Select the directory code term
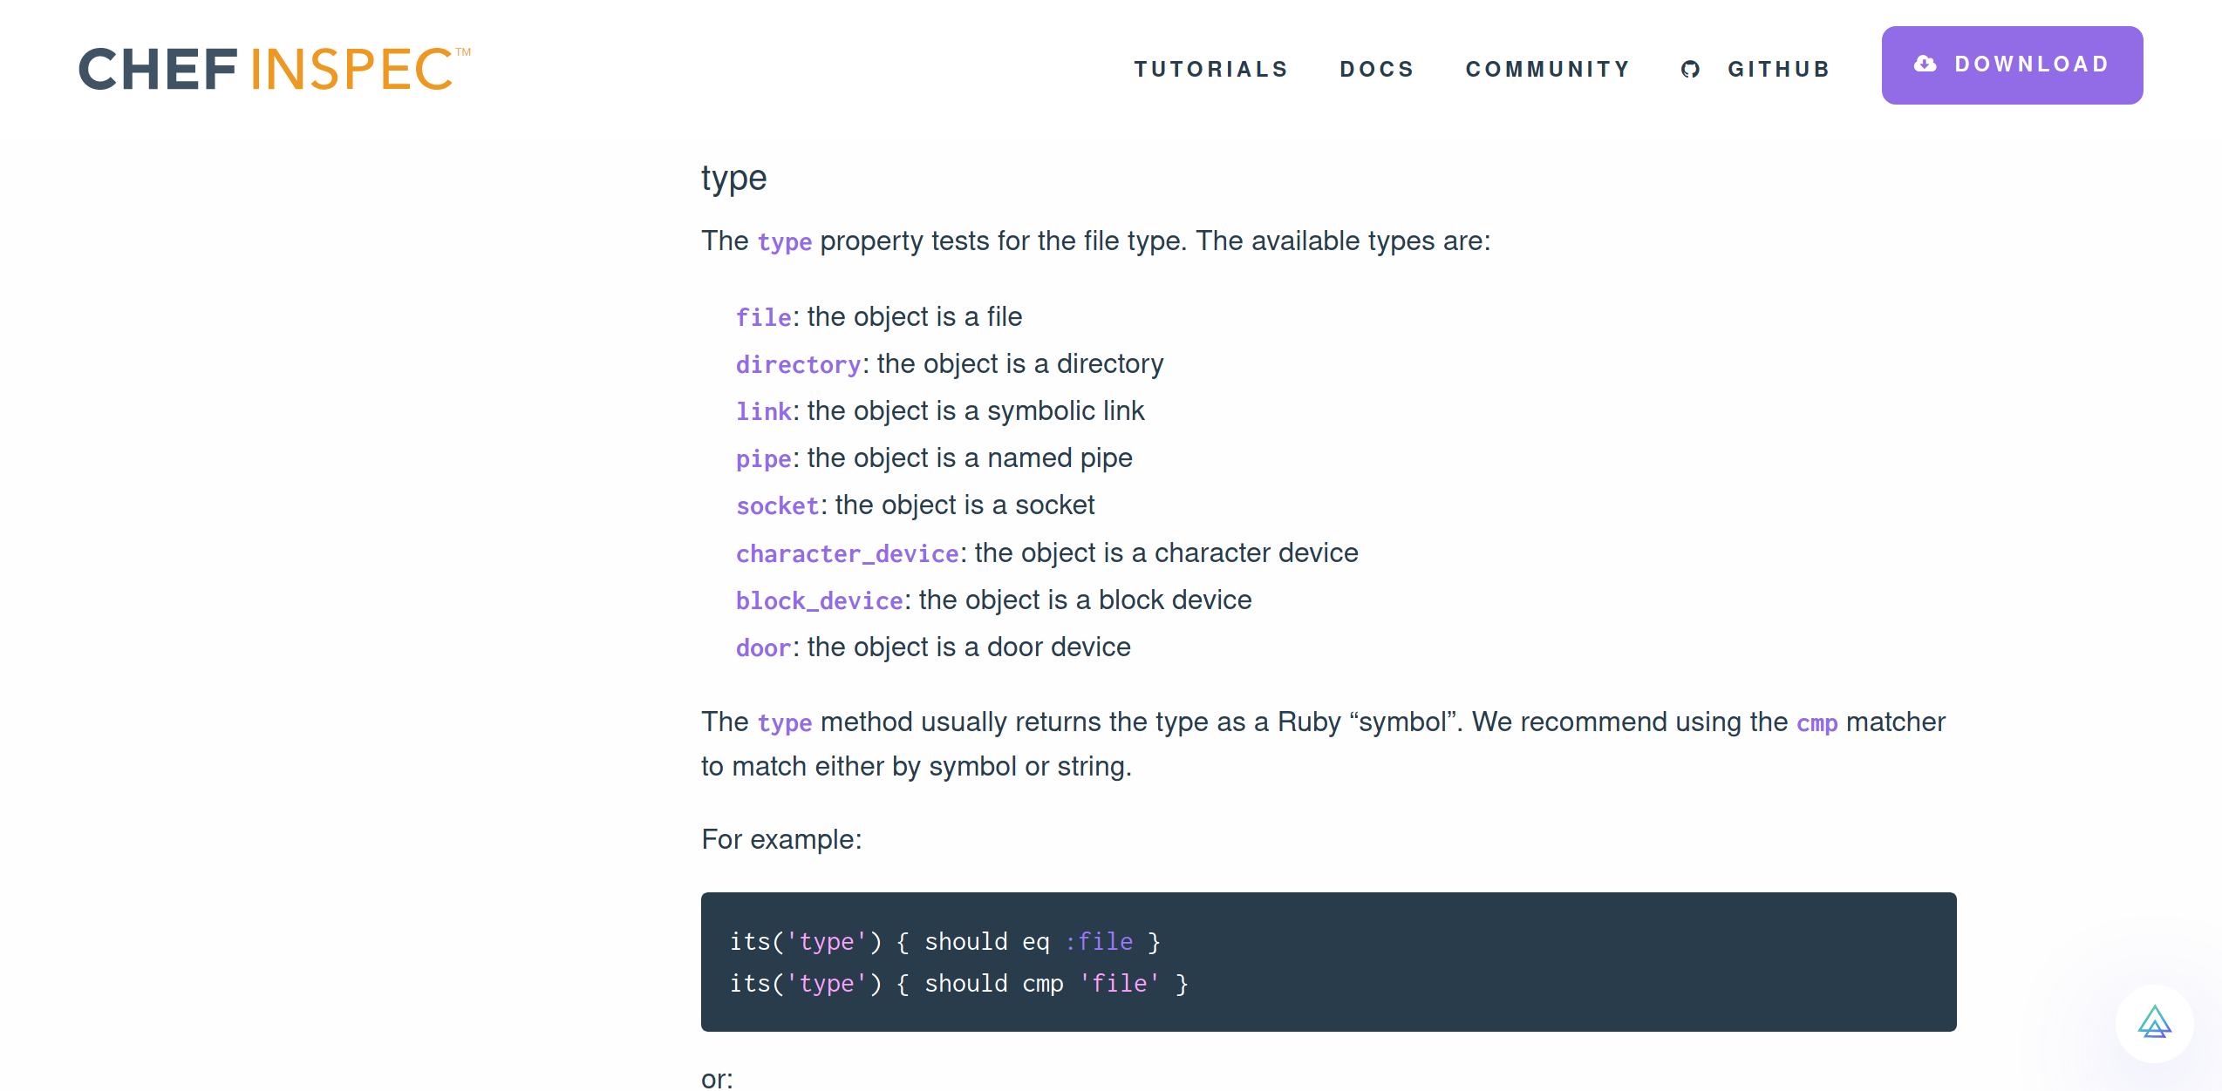The image size is (2222, 1091). (x=797, y=364)
